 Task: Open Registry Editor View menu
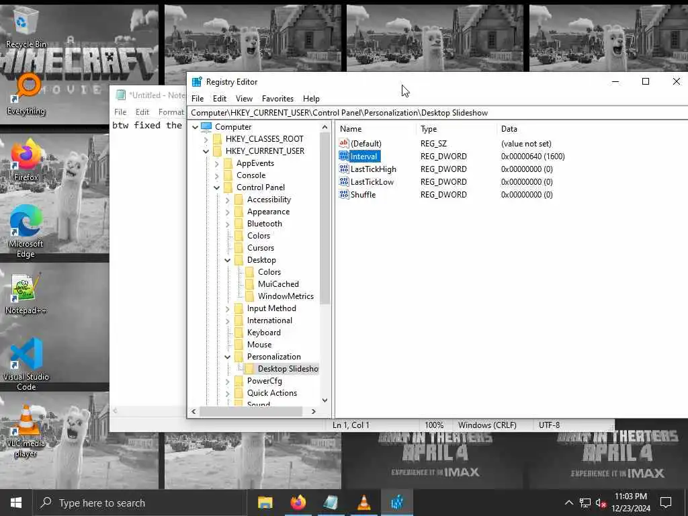[x=244, y=98]
